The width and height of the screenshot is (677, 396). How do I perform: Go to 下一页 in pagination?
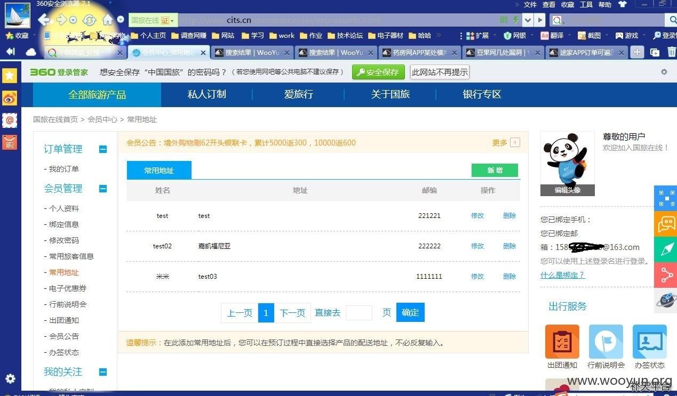coord(292,313)
